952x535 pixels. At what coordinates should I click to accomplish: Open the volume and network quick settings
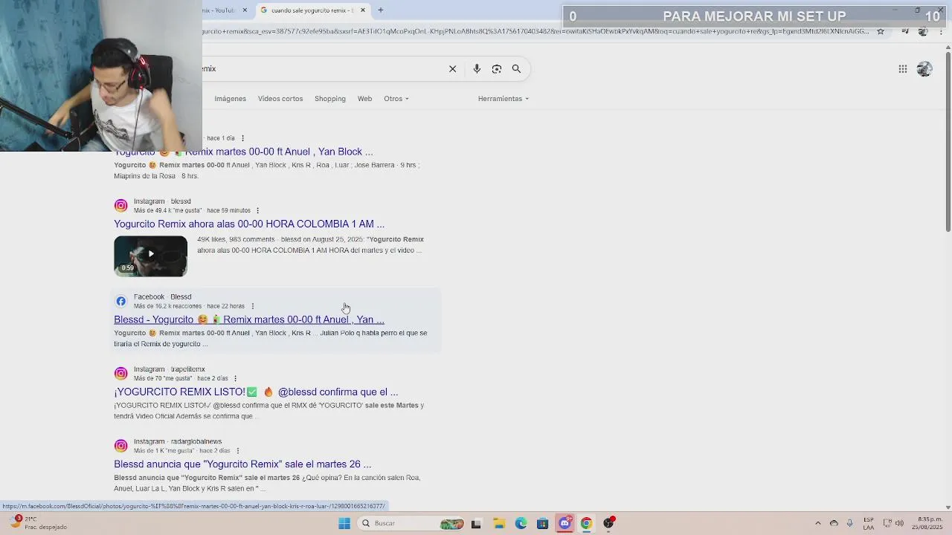pos(893,523)
